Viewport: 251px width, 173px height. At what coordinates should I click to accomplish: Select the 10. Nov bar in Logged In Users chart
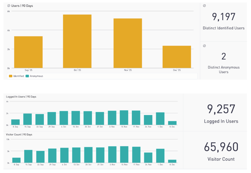tap(124, 118)
